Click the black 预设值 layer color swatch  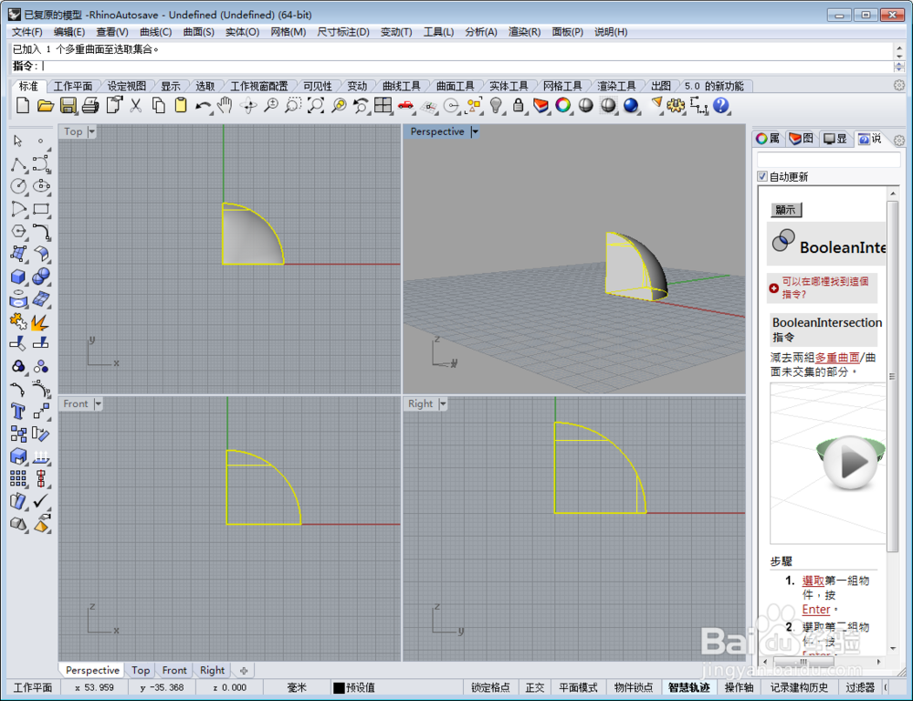[339, 688]
